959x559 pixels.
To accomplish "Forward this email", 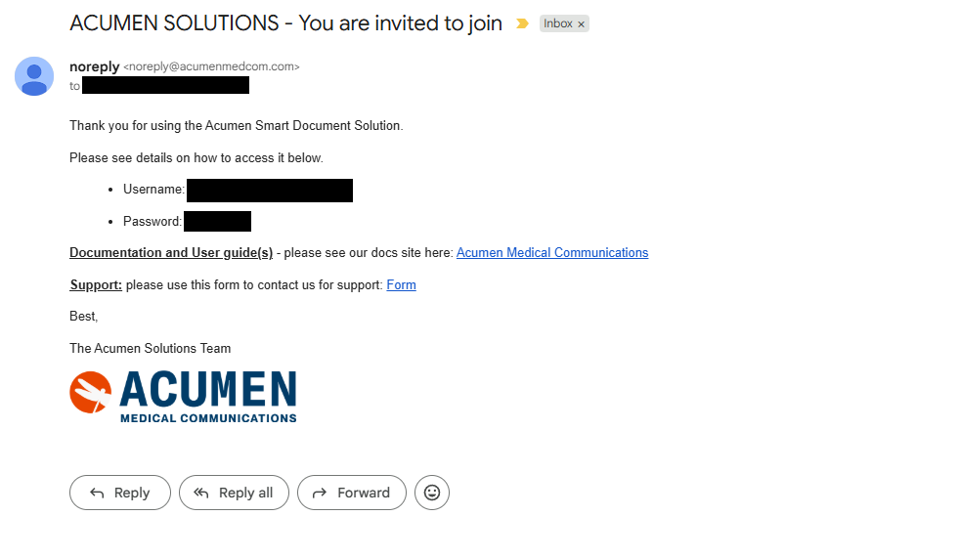I will point(350,493).
